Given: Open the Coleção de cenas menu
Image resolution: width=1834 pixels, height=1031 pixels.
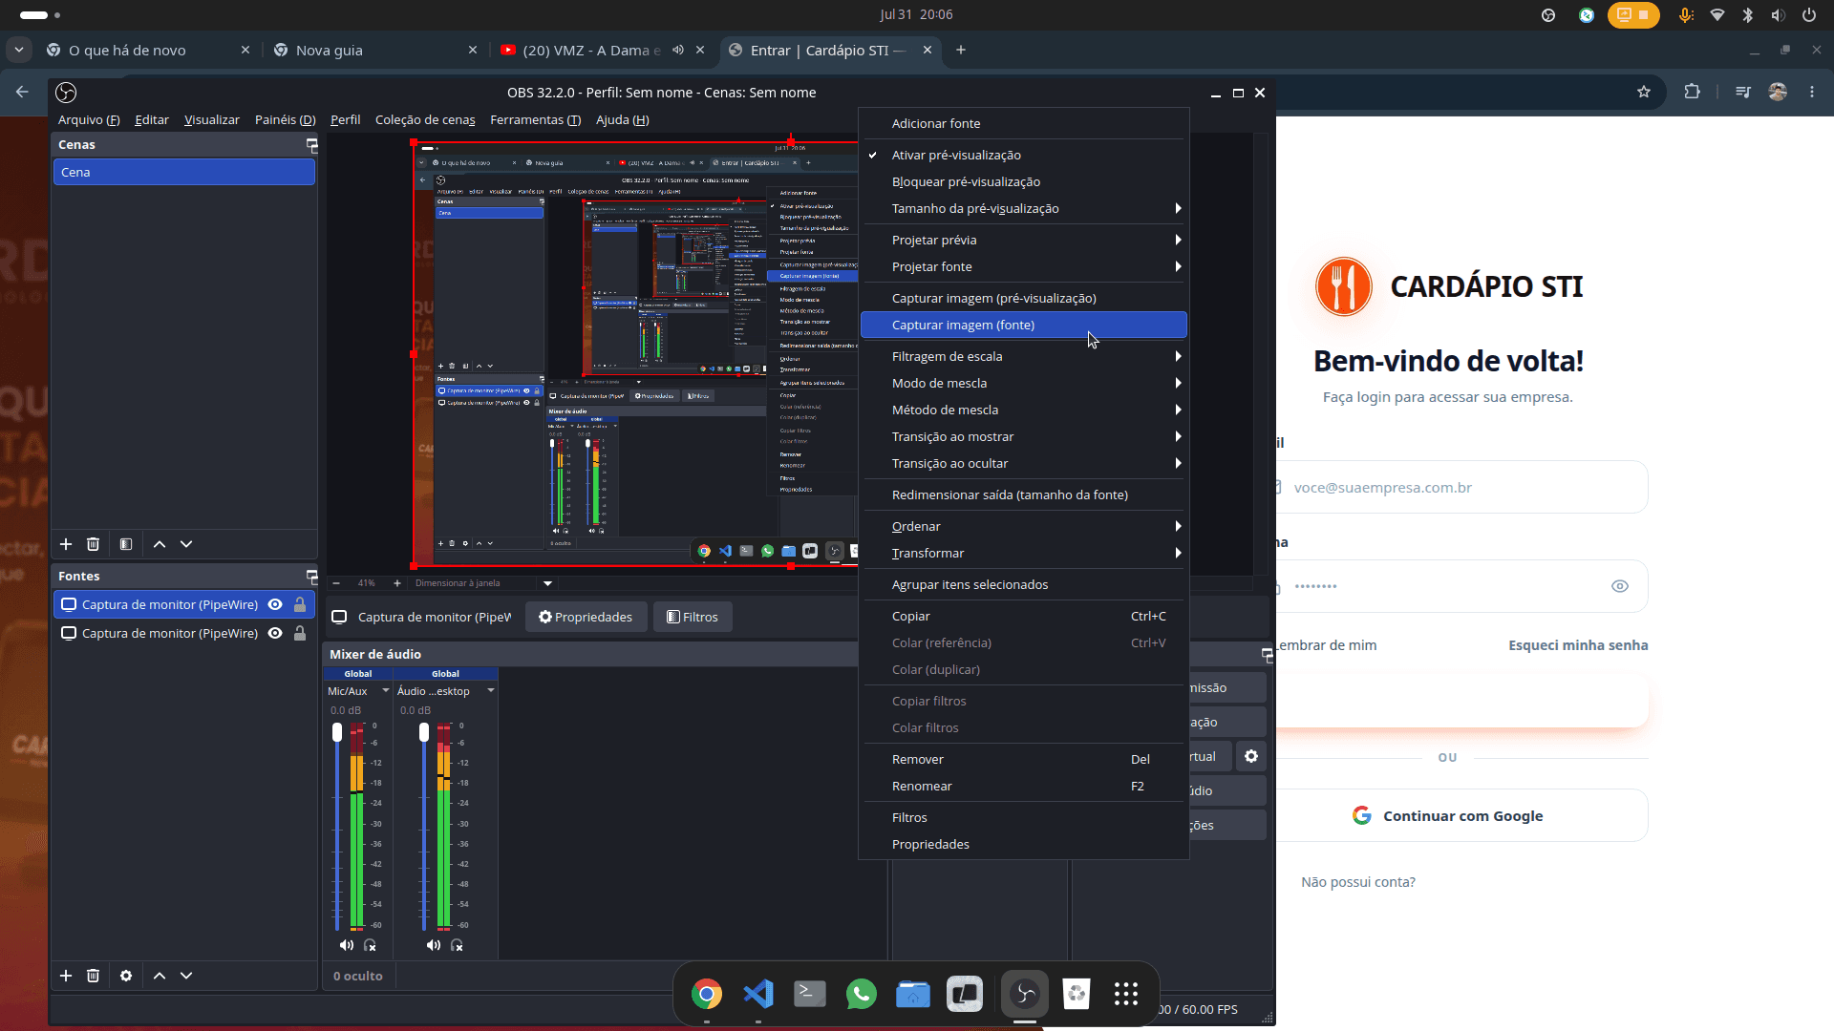Looking at the screenshot, I should pos(425,119).
